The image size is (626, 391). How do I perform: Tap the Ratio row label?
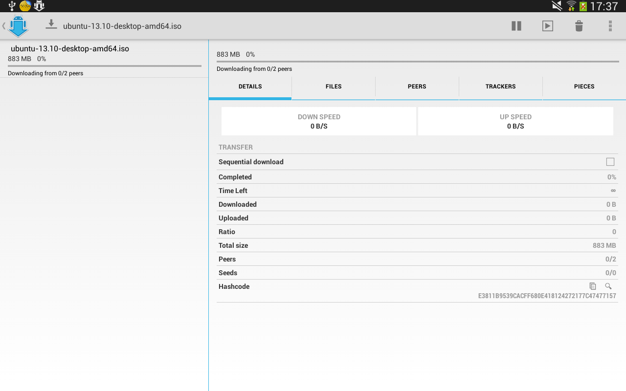(227, 232)
